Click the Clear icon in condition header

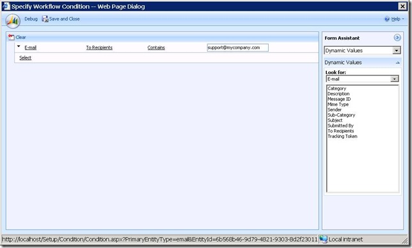pos(11,37)
